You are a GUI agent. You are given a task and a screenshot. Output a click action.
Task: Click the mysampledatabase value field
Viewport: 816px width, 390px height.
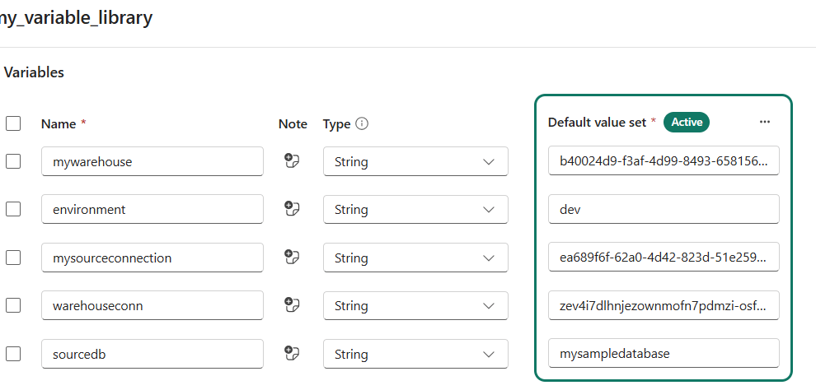[x=664, y=354]
